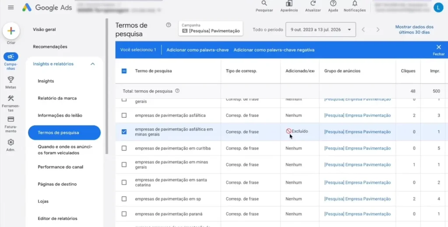Open Relatório da marca
Screen dimensions: 448x227
coord(57,98)
